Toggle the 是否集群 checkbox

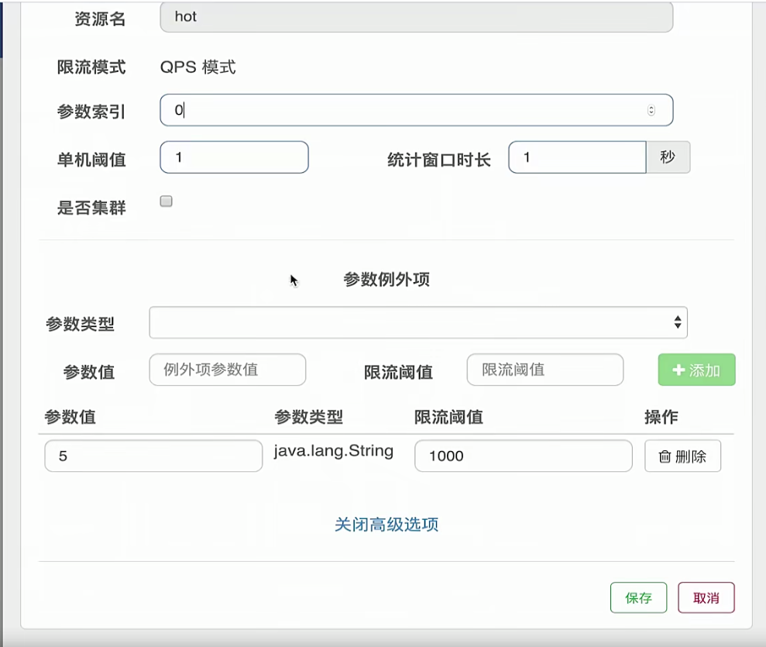click(166, 202)
